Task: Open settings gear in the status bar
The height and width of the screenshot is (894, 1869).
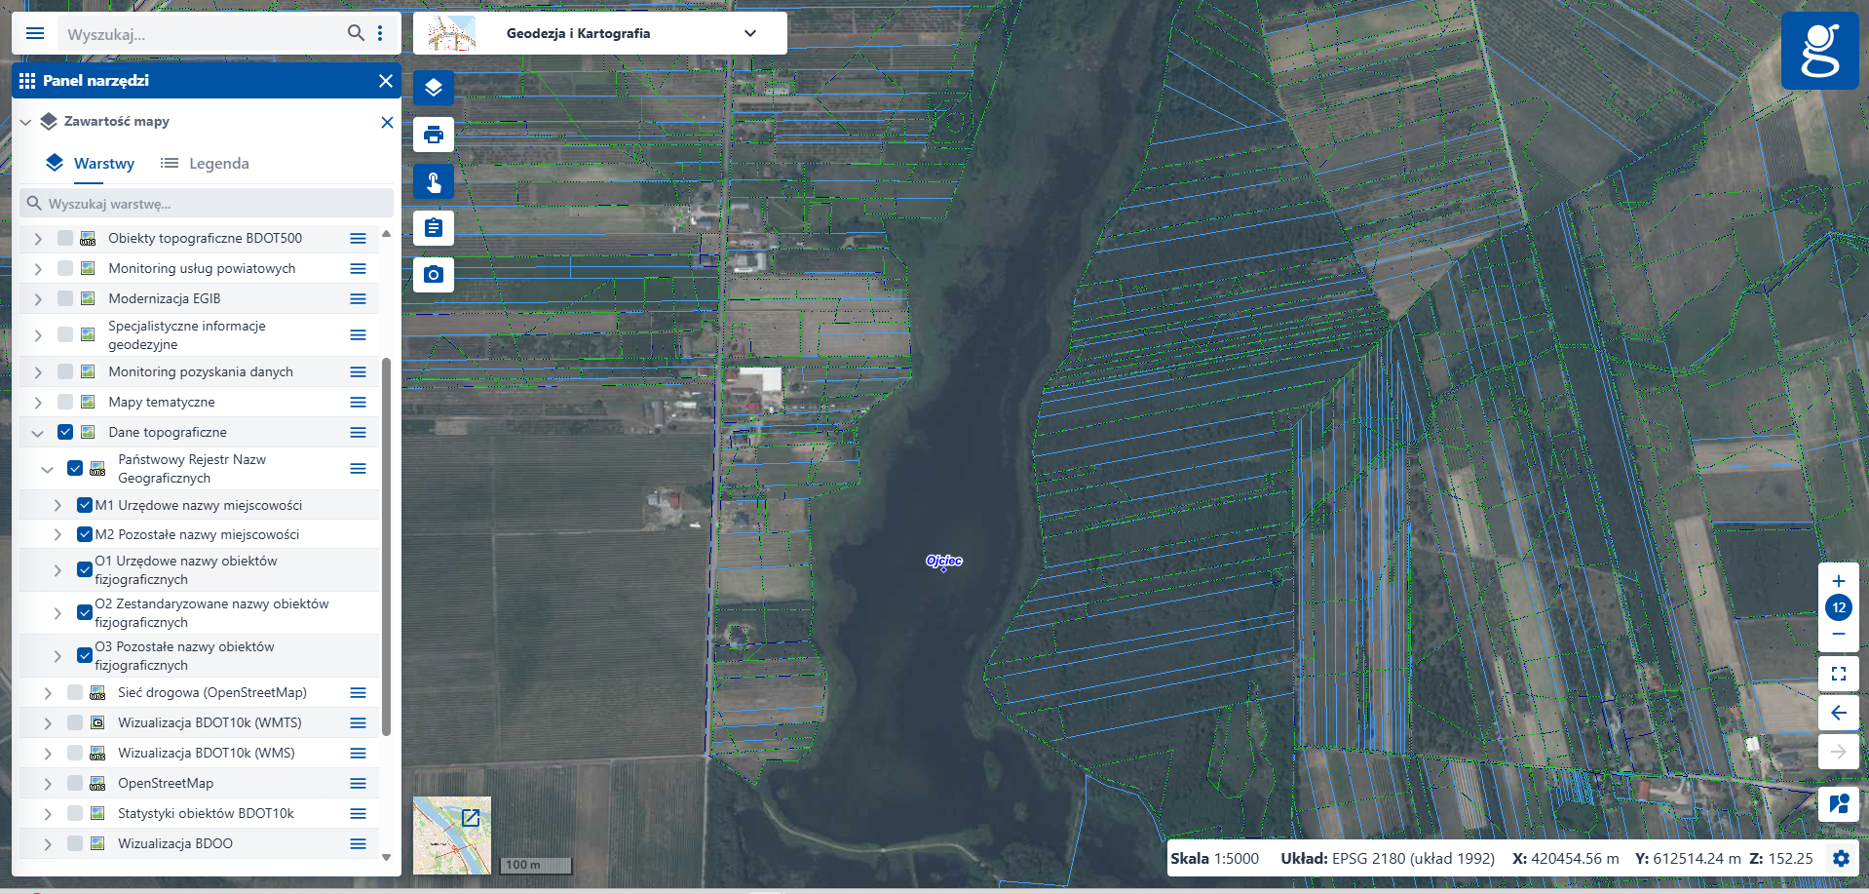Action: [1840, 859]
